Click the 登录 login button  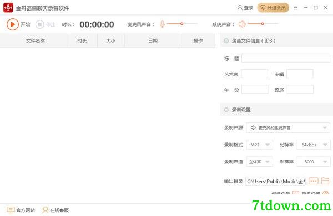point(245,8)
